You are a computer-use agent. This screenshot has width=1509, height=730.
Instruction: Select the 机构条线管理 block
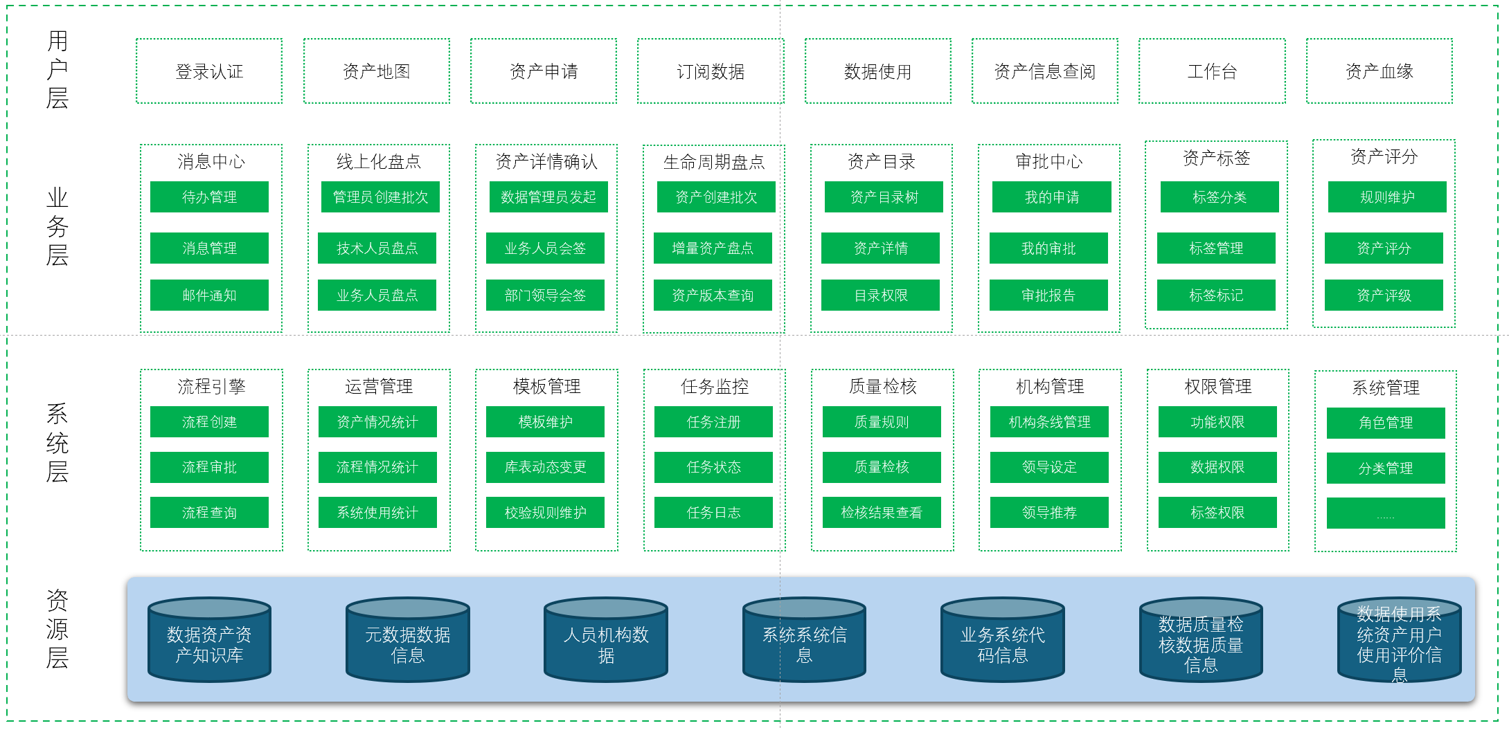1049,422
